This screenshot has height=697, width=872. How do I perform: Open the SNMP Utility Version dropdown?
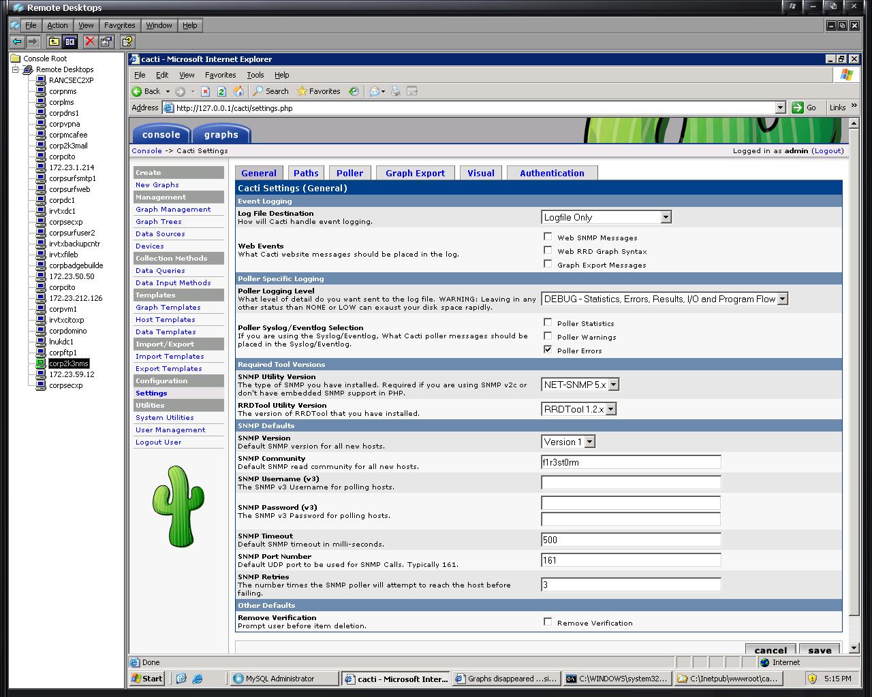pos(580,385)
